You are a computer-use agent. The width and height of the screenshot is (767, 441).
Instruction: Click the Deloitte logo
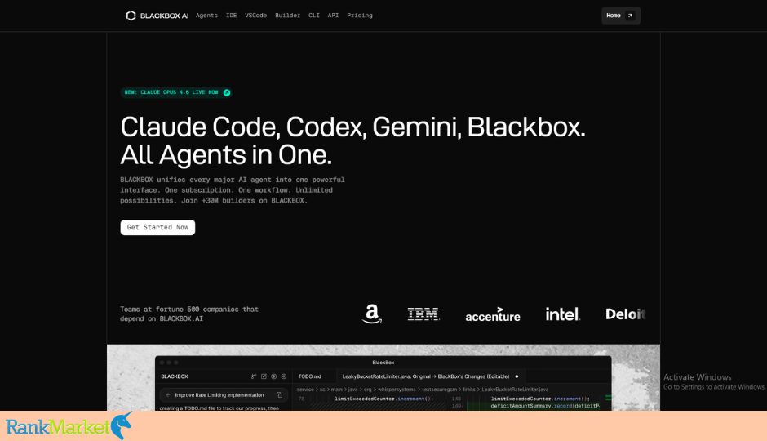click(x=626, y=314)
